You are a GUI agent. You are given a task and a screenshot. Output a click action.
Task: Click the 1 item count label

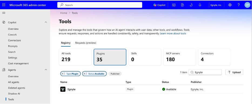tap(184, 72)
